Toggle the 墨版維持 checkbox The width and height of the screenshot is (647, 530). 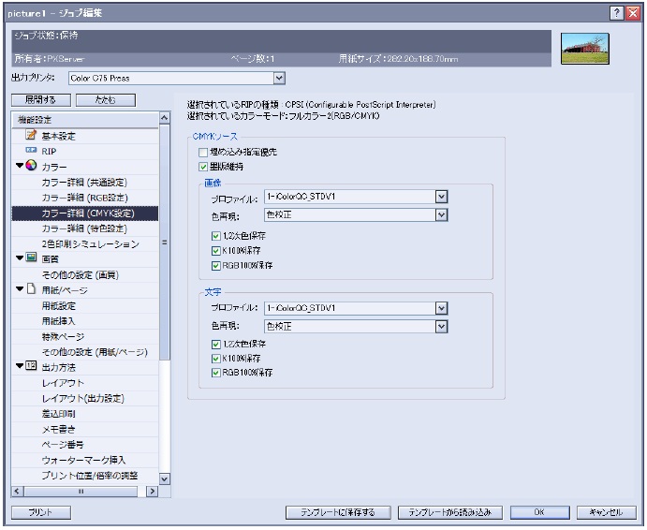click(x=202, y=167)
